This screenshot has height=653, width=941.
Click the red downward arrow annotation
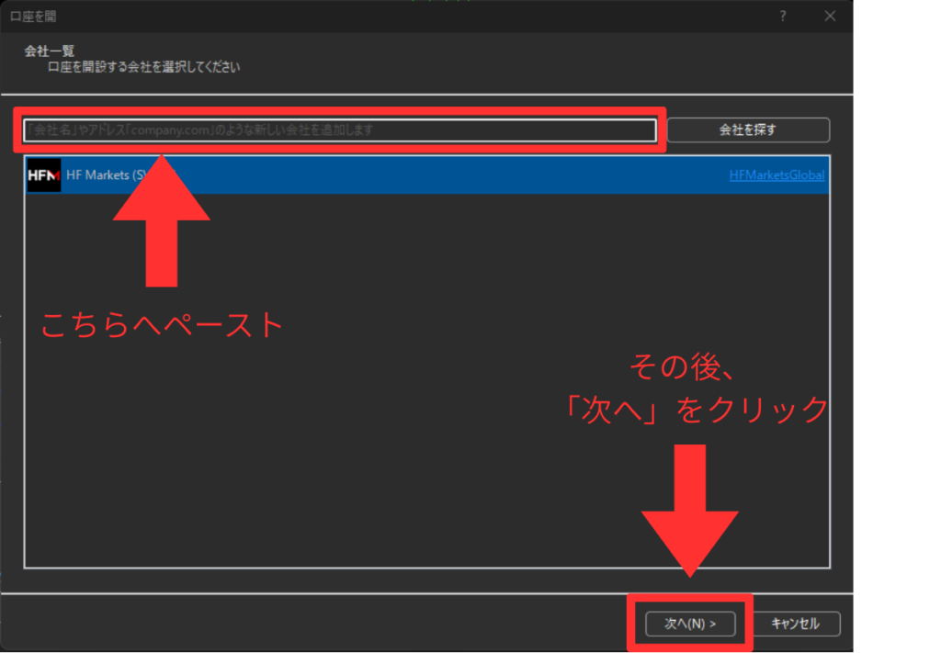pyautogui.click(x=689, y=514)
